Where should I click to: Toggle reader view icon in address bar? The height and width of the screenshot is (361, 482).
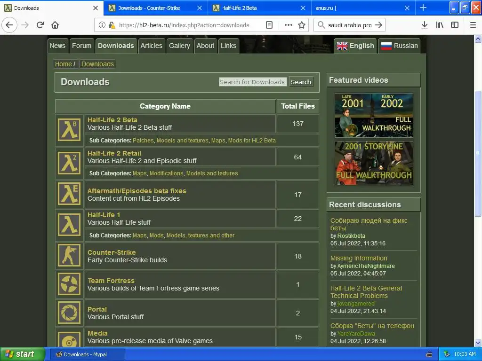pyautogui.click(x=269, y=25)
